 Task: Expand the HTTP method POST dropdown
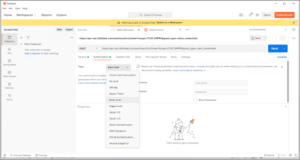[x=89, y=49]
